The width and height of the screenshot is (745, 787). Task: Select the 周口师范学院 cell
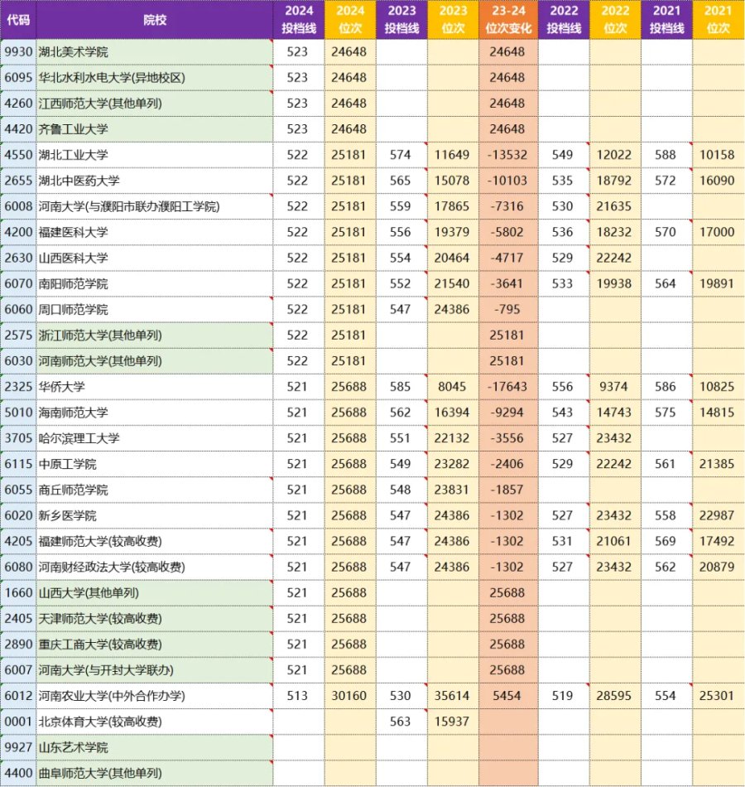[x=155, y=309]
